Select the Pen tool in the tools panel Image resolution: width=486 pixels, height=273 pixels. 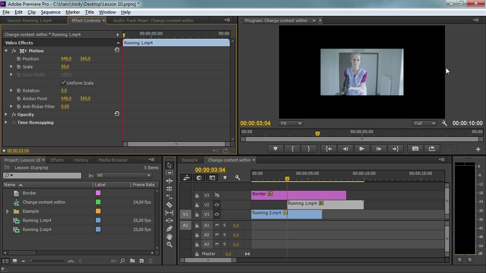(x=169, y=229)
